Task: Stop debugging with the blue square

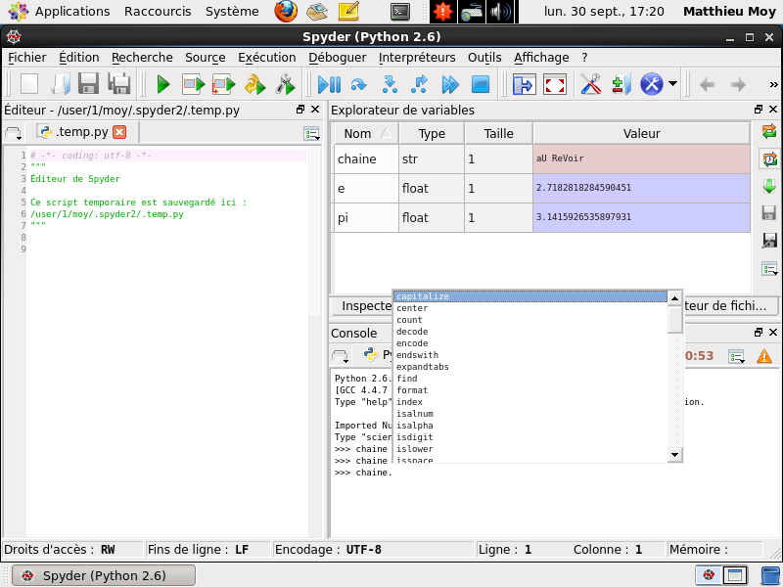Action: tap(481, 84)
